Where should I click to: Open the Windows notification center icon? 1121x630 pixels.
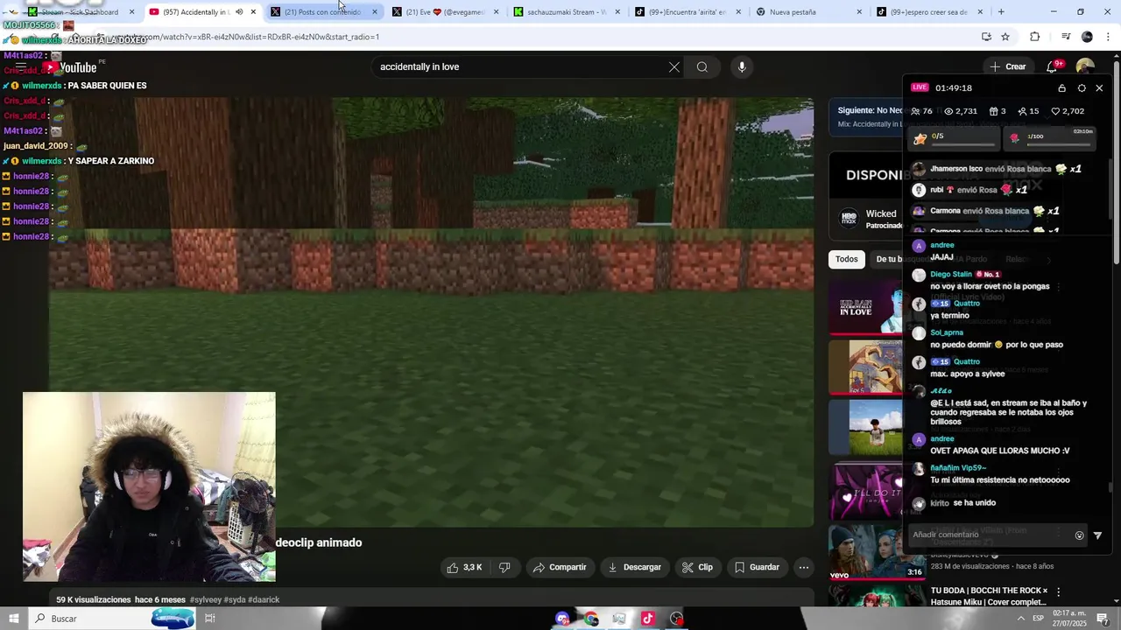point(1103,619)
